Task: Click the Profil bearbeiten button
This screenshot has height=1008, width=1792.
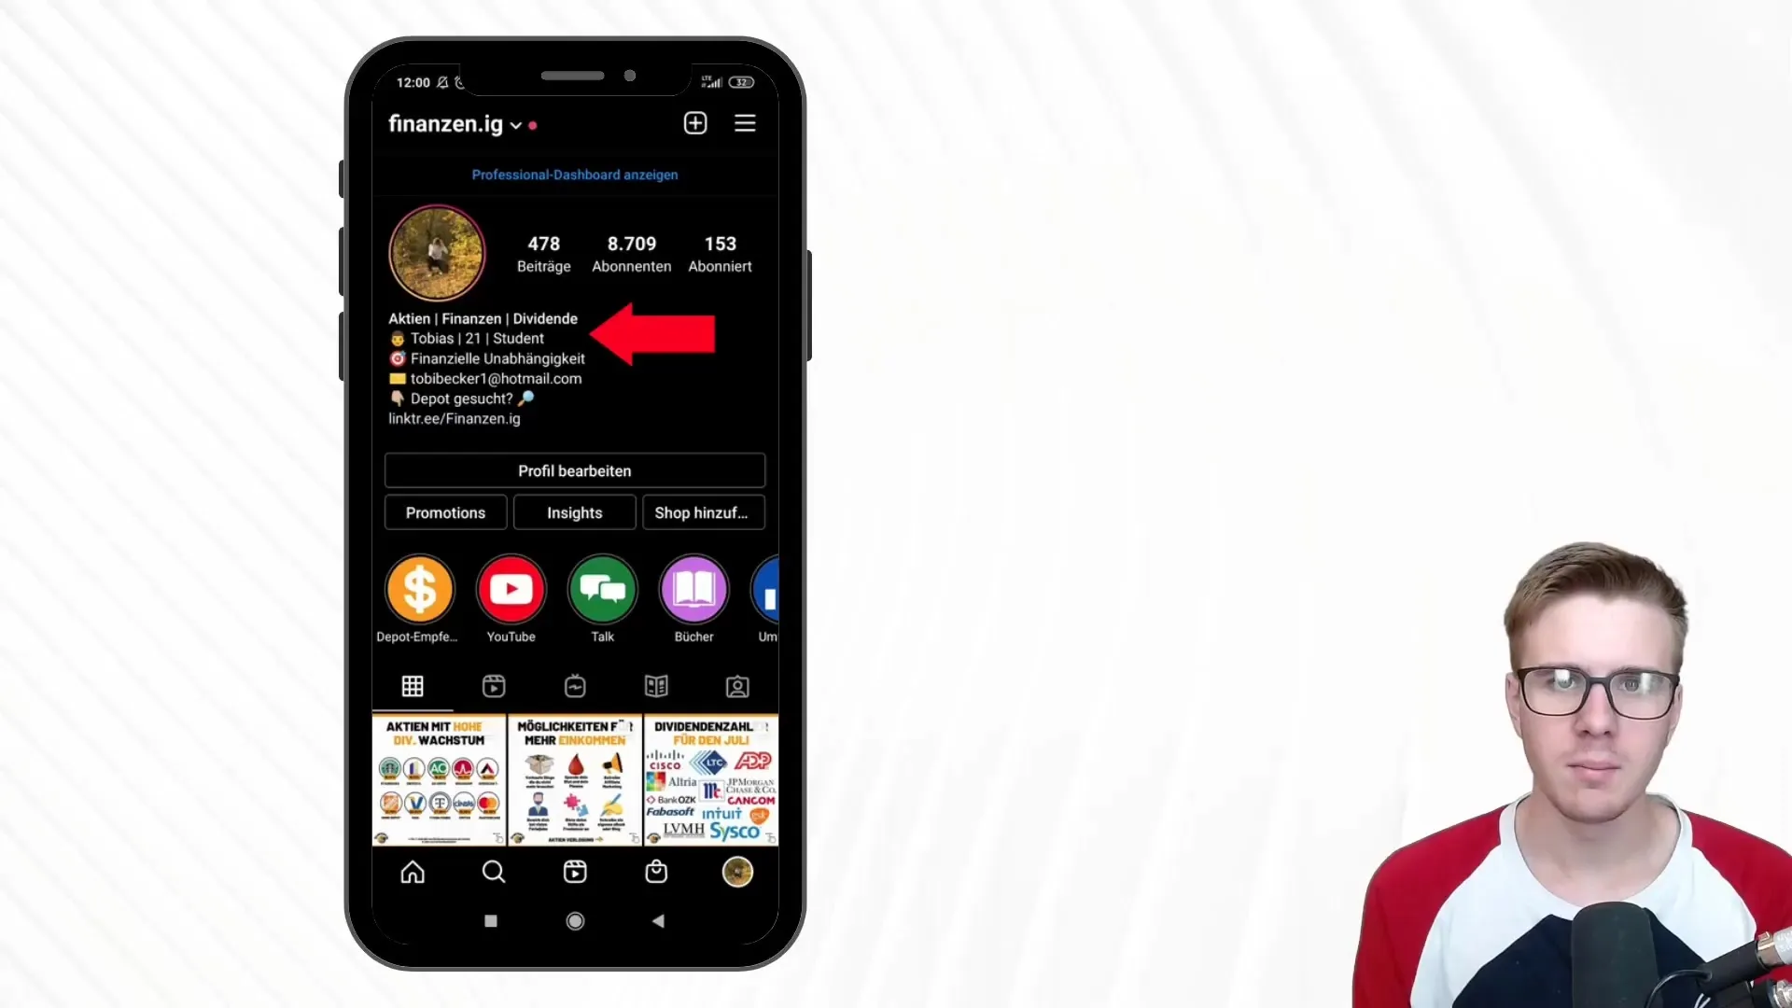Action: (575, 470)
